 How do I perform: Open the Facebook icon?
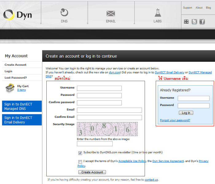coord(202,22)
